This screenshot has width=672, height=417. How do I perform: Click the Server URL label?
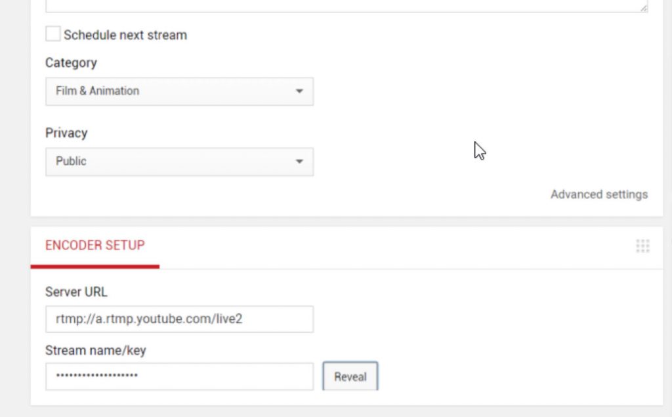click(76, 292)
